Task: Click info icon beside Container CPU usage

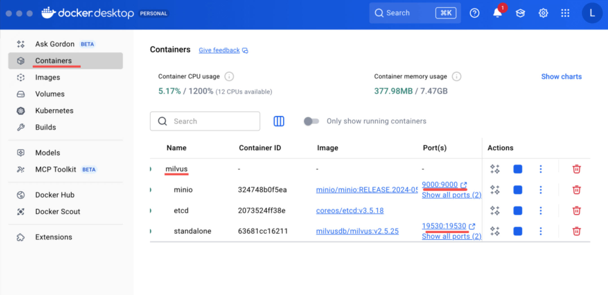Action: point(229,76)
